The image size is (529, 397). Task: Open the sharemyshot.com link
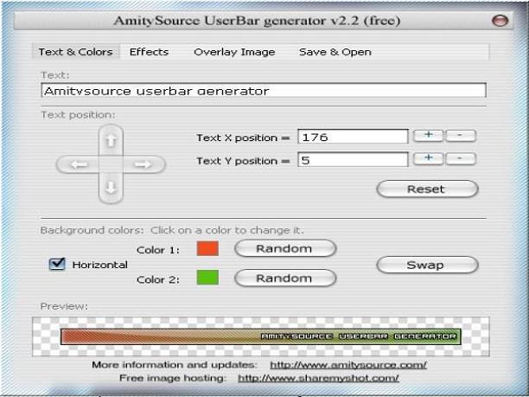(x=318, y=378)
